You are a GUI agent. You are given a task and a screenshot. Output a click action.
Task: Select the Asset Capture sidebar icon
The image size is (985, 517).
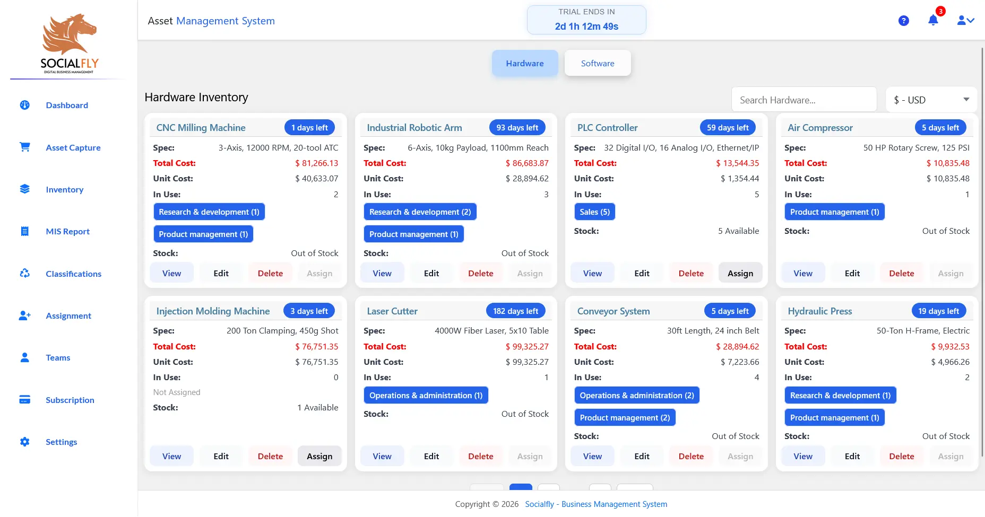coord(24,147)
